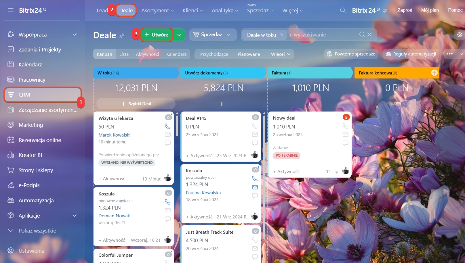
Task: Open the Utwórz button dropdown arrow
Action: 179,35
